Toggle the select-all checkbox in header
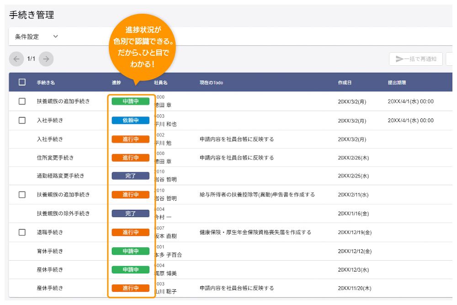 tap(22, 82)
